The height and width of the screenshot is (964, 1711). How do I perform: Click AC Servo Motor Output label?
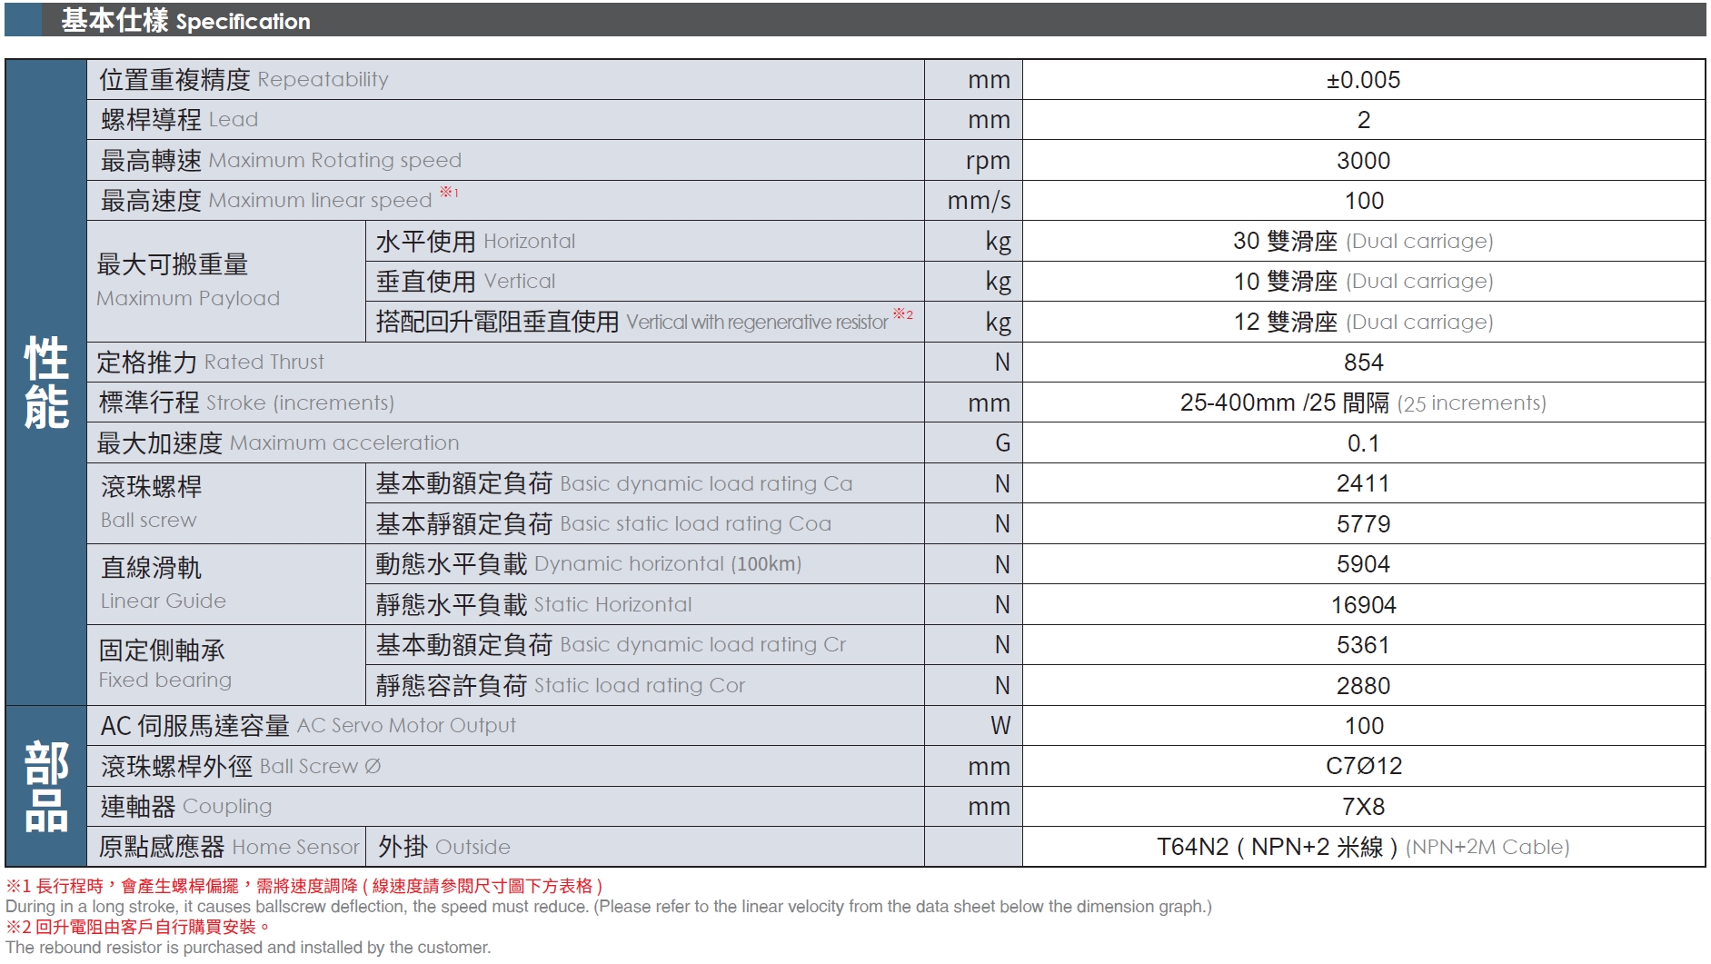[308, 726]
